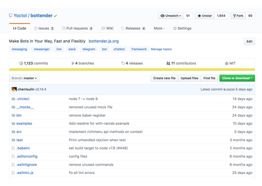Screen dimensions: 262x186
Task: Click the green build status checkmark
Action: click(55, 16)
